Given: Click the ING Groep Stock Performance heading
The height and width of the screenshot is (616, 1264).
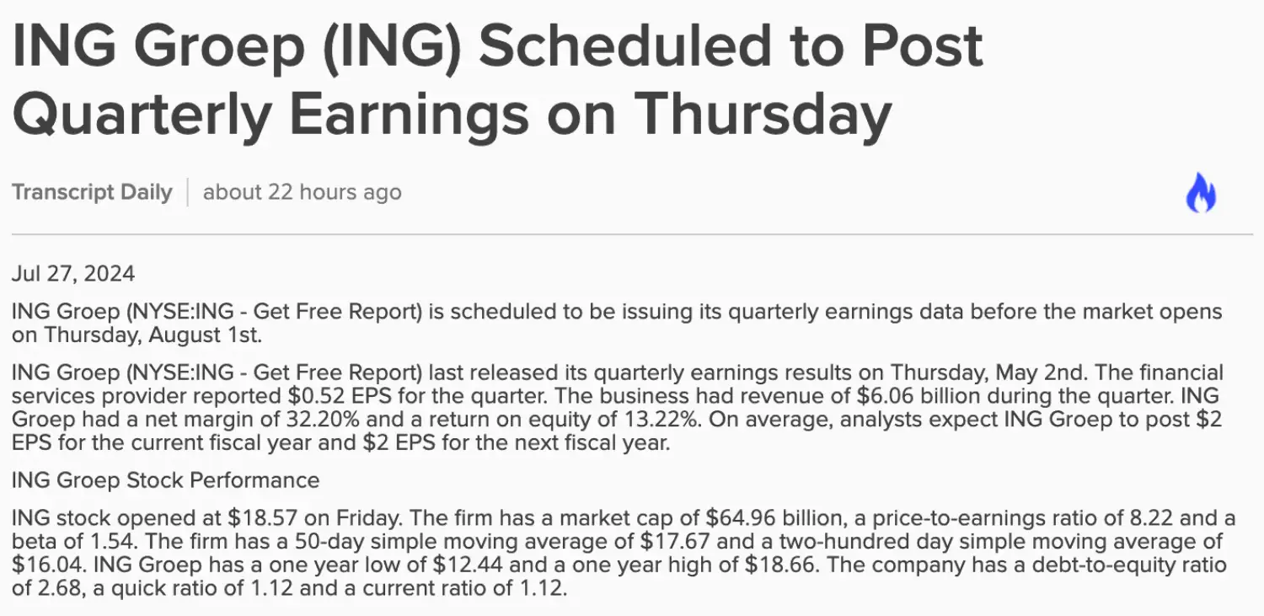Looking at the screenshot, I should coord(166,480).
